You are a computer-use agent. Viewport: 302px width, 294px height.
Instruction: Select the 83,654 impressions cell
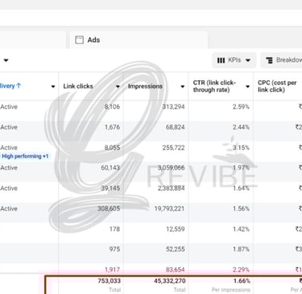click(x=176, y=269)
